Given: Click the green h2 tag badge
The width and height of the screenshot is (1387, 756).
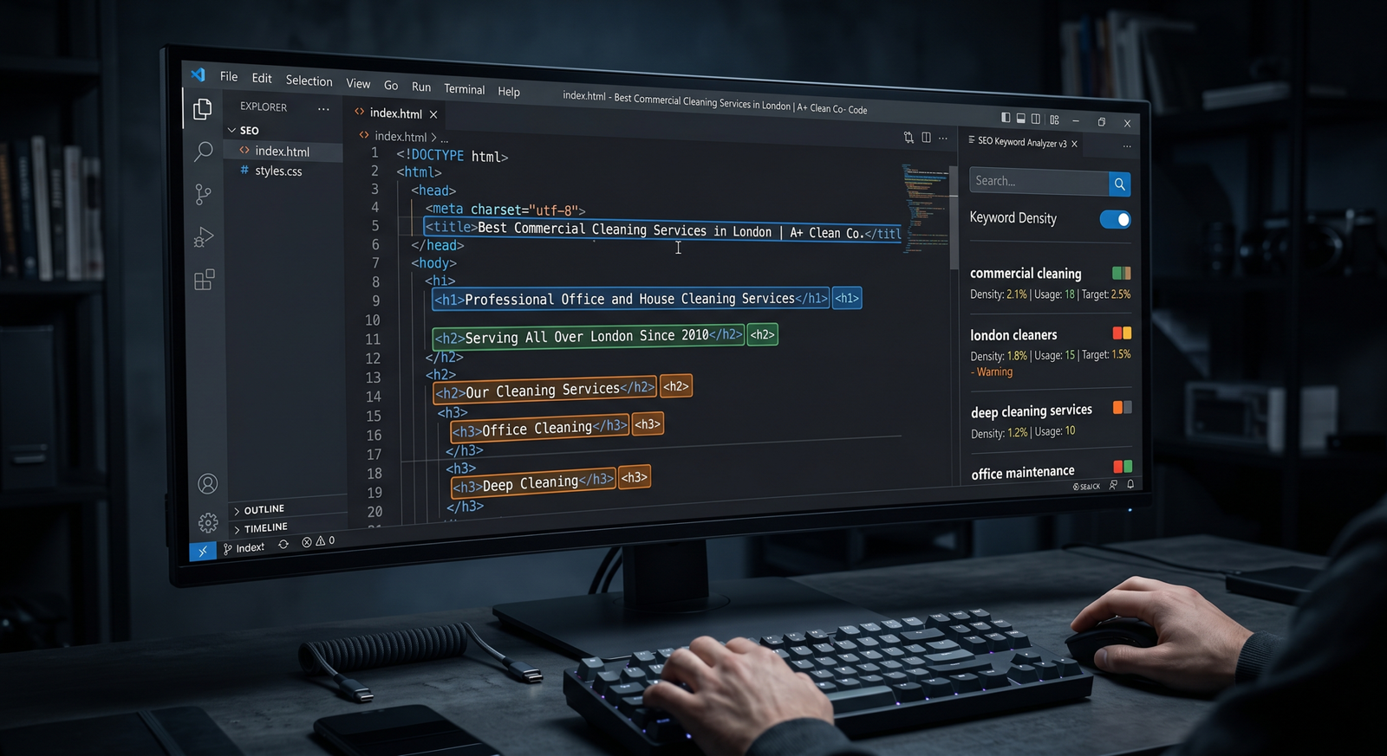Looking at the screenshot, I should pyautogui.click(x=762, y=334).
